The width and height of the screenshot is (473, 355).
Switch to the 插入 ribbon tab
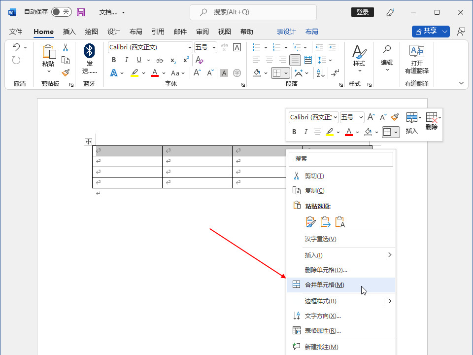click(x=69, y=32)
